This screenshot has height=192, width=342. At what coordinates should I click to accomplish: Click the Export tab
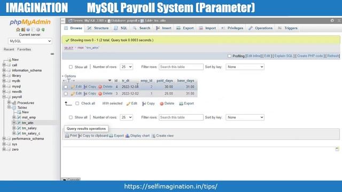[x=185, y=28]
